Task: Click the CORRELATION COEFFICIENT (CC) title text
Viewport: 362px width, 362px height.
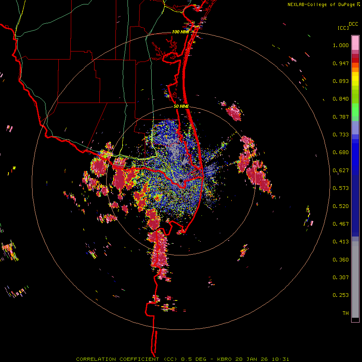Action: click(x=127, y=359)
